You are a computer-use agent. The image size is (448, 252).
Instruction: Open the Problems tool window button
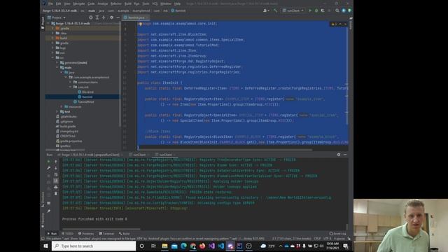(x=86, y=234)
